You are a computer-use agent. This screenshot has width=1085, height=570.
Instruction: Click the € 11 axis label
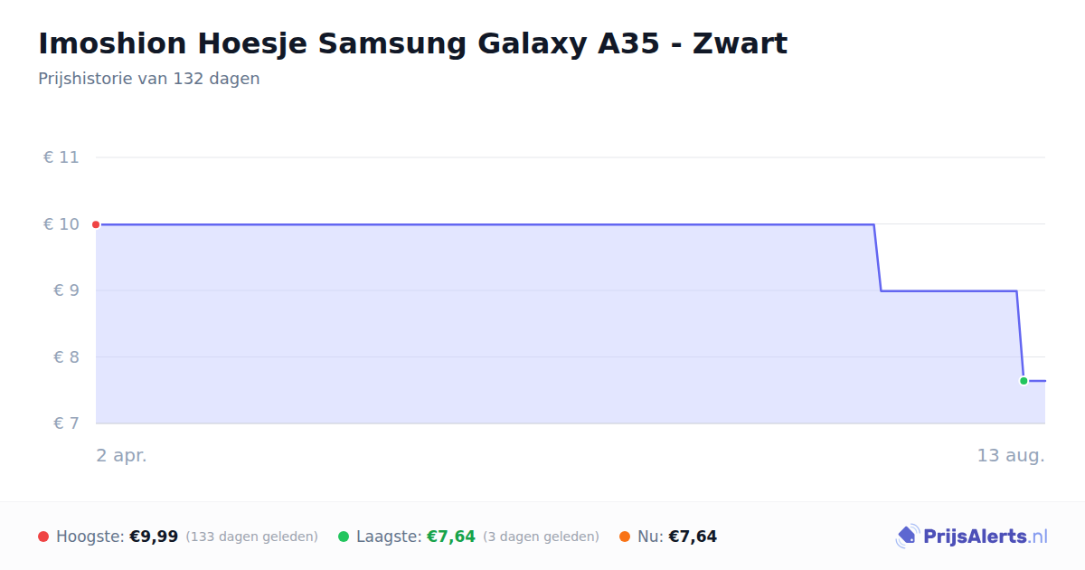pos(61,157)
